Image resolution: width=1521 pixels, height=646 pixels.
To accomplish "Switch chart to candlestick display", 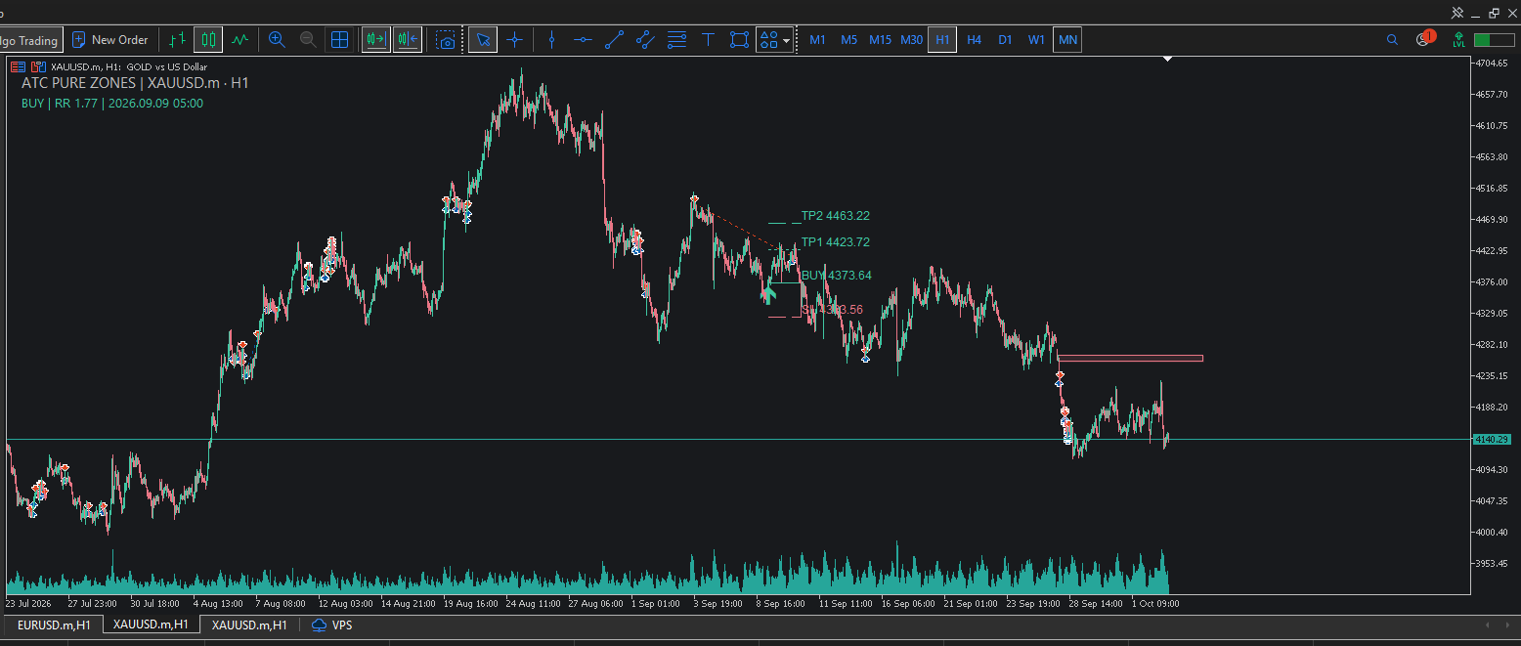I will pyautogui.click(x=208, y=40).
